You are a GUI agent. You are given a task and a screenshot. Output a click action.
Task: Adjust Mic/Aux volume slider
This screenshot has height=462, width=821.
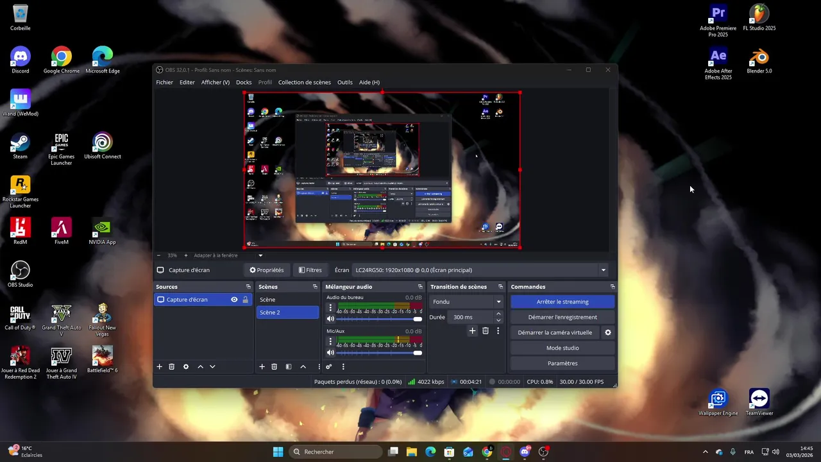click(x=379, y=352)
